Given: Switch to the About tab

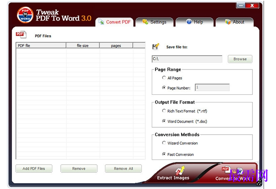Looking at the screenshot, I should coord(234,22).
